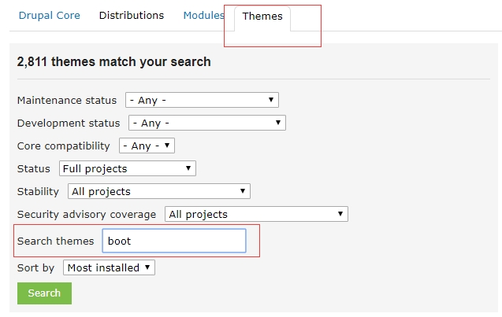Expand the Stability dropdown
The image size is (502, 317).
[158, 192]
